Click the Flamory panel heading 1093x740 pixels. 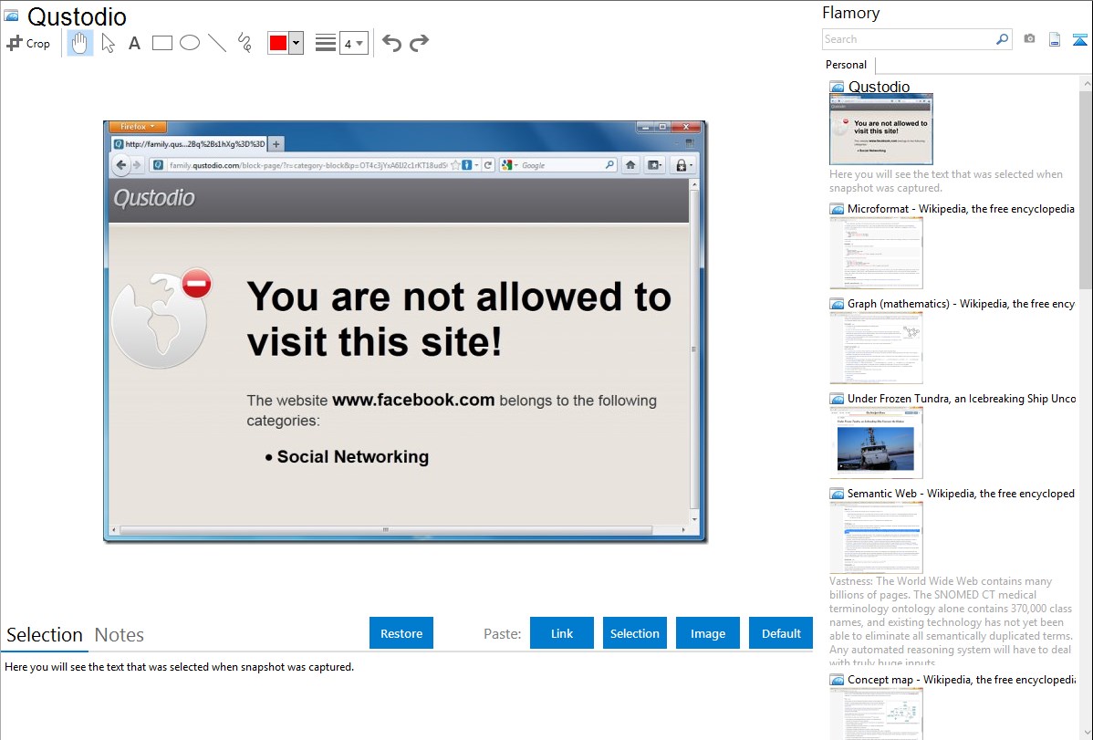coord(851,13)
